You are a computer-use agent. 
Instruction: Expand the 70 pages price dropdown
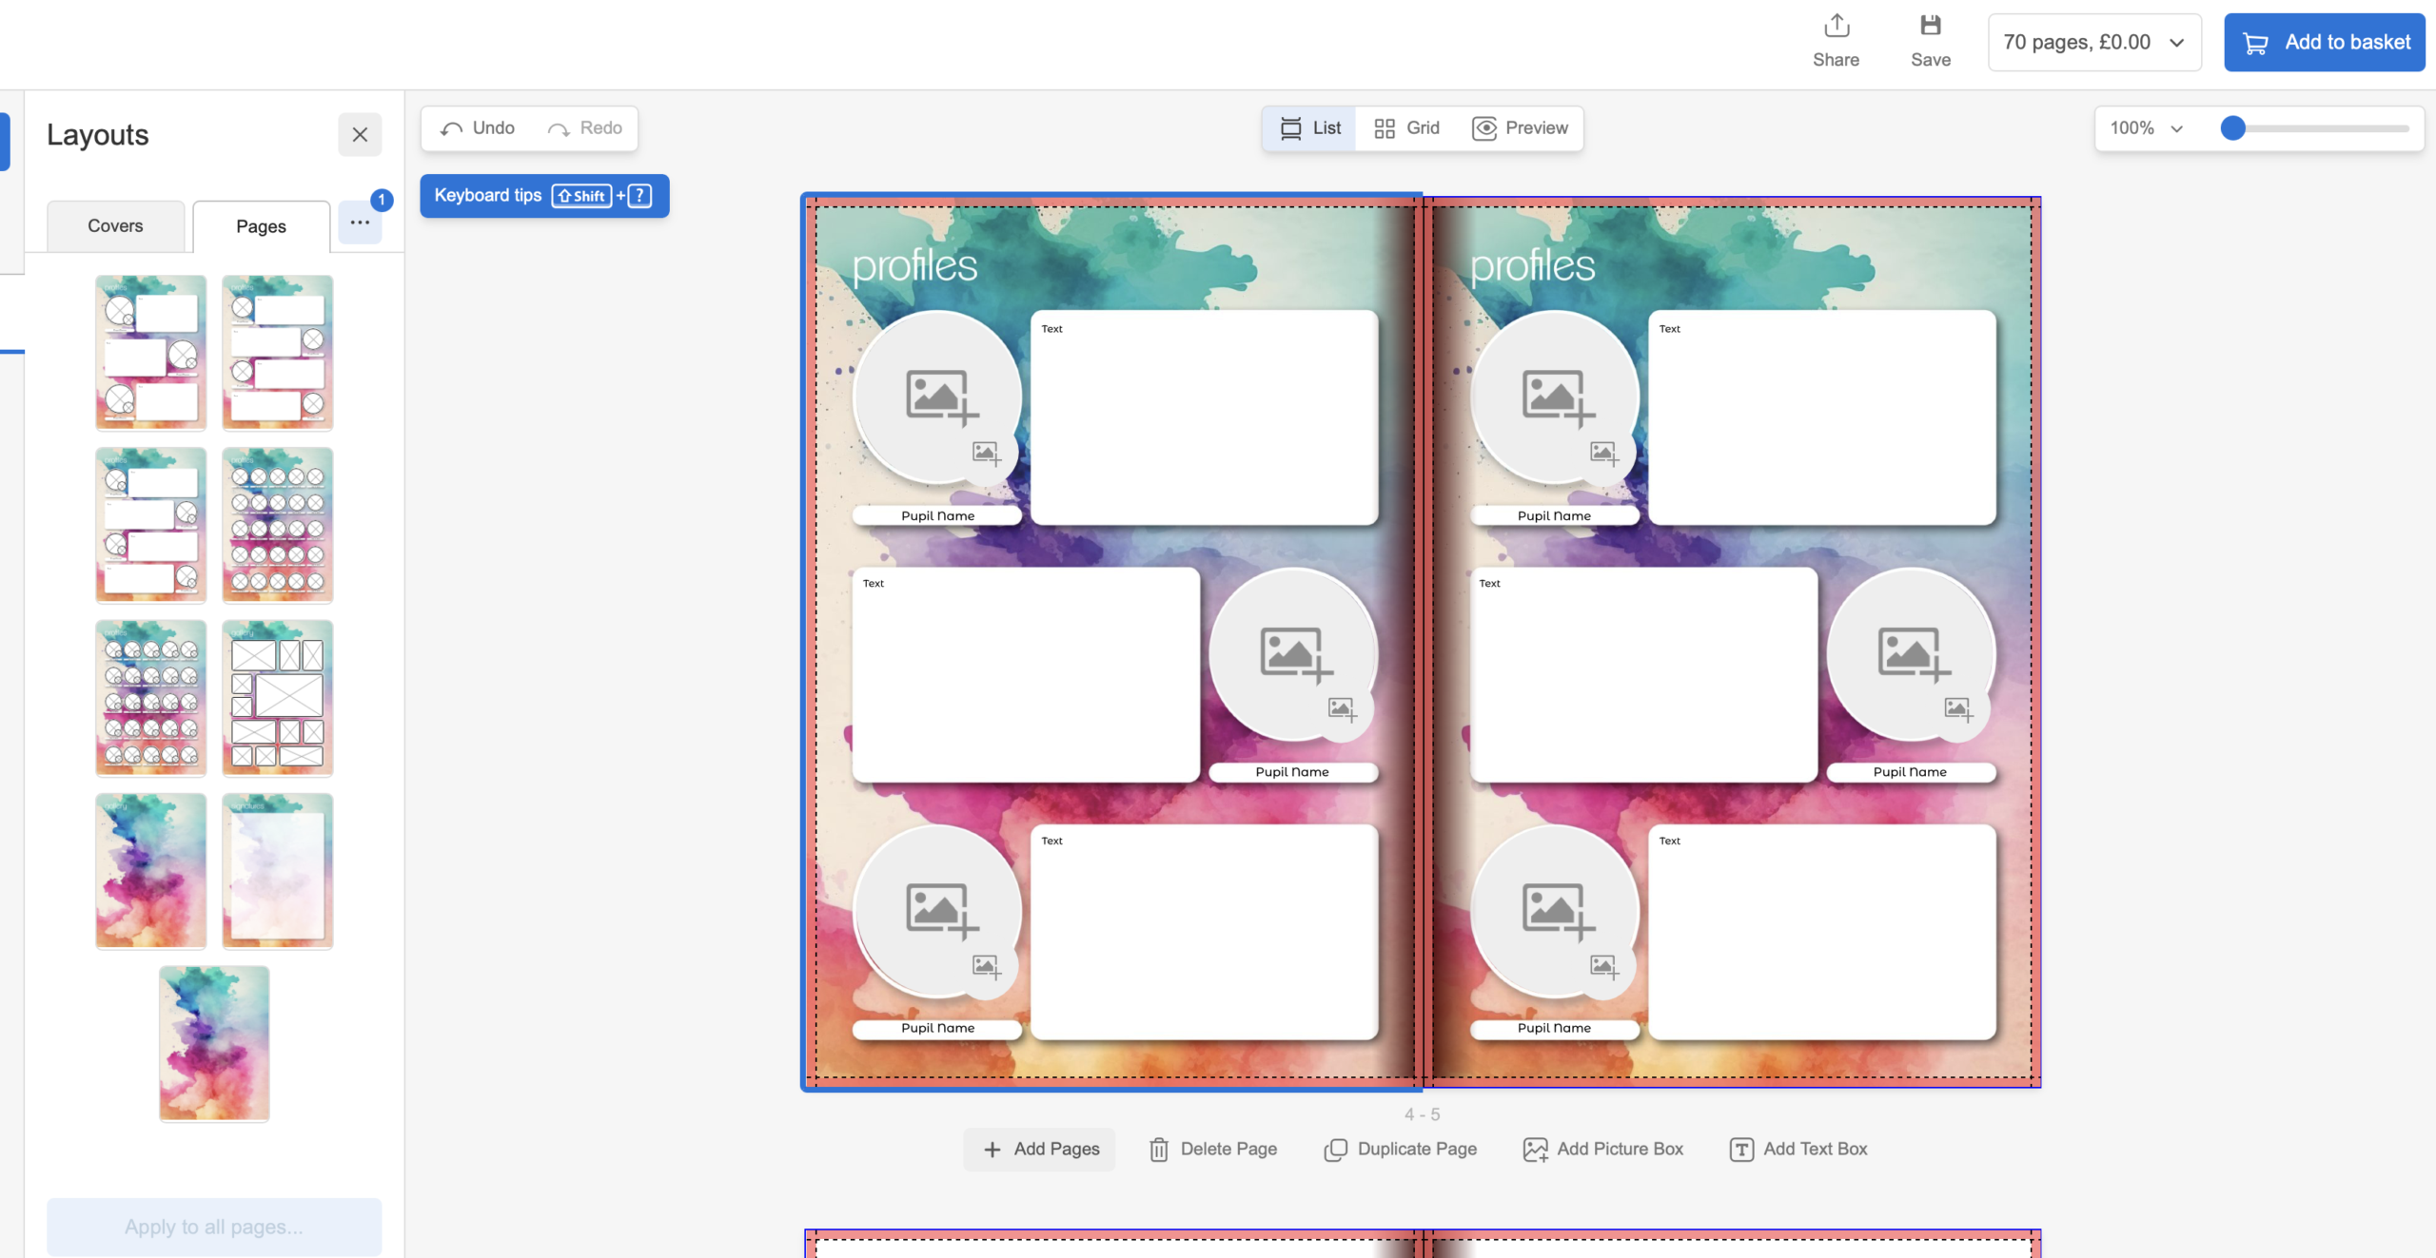pos(2093,43)
